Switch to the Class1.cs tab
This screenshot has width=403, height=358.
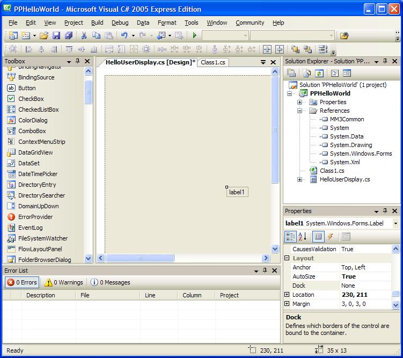pyautogui.click(x=213, y=62)
